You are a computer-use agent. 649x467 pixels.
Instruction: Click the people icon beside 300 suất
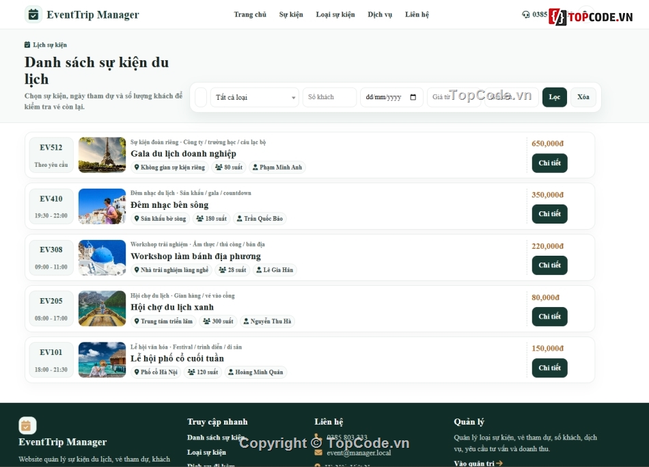(x=206, y=321)
